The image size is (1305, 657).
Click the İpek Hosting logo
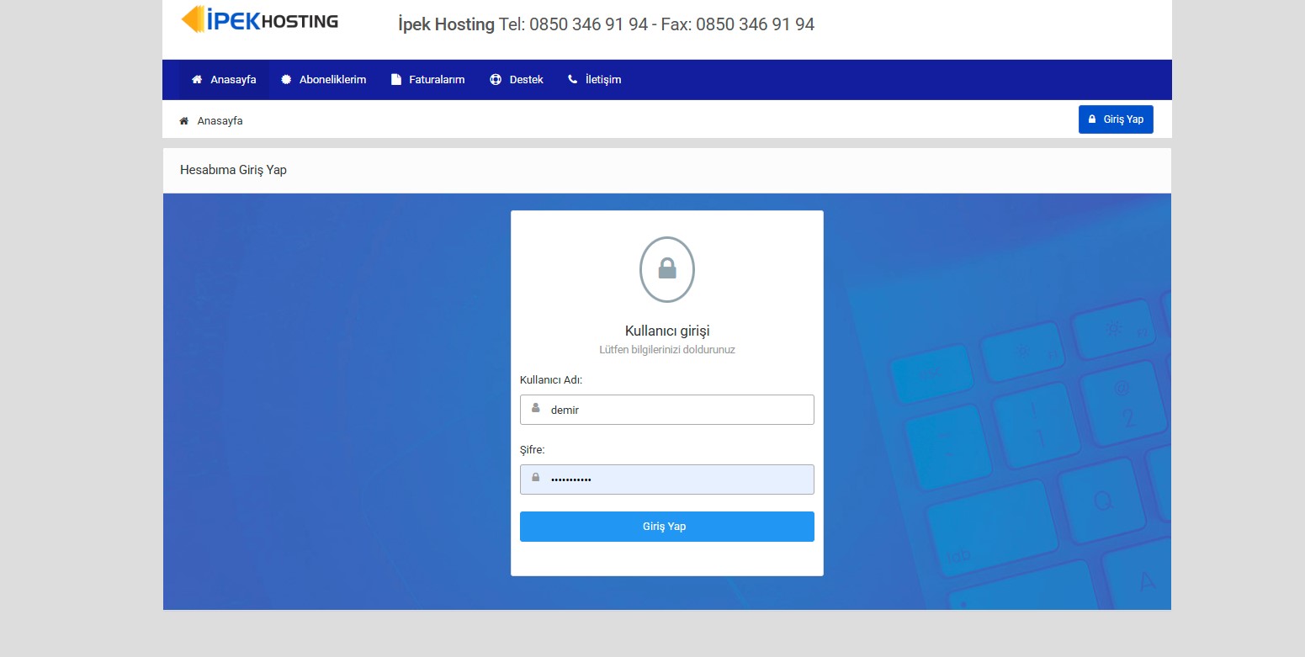pyautogui.click(x=260, y=20)
